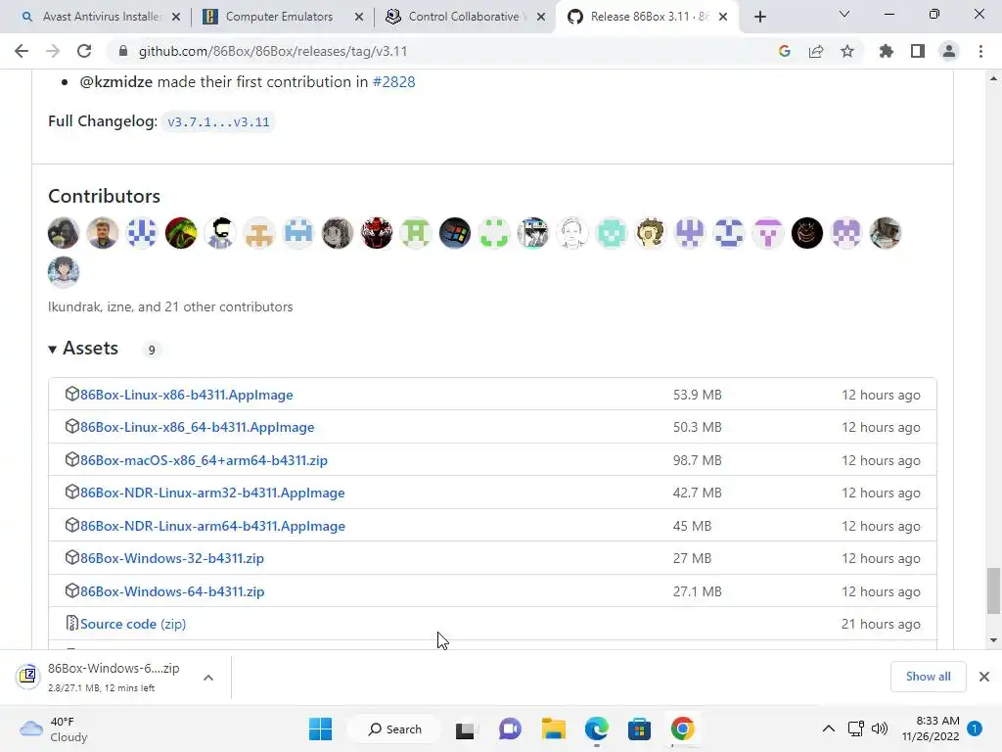Download 86Box-Linux-x86-b4311.AppImage

tap(187, 395)
